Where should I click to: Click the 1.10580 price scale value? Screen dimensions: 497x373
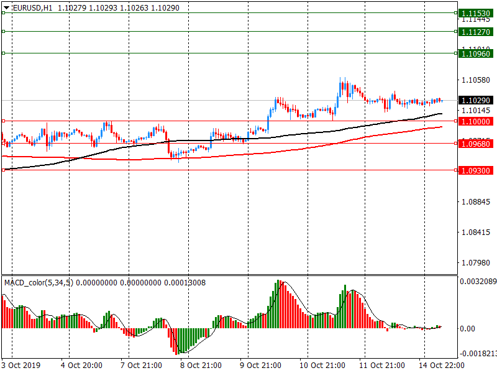coord(476,80)
